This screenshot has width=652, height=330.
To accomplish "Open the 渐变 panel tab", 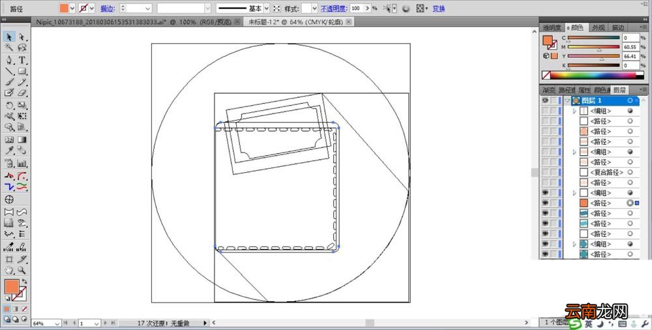I will click(x=548, y=90).
